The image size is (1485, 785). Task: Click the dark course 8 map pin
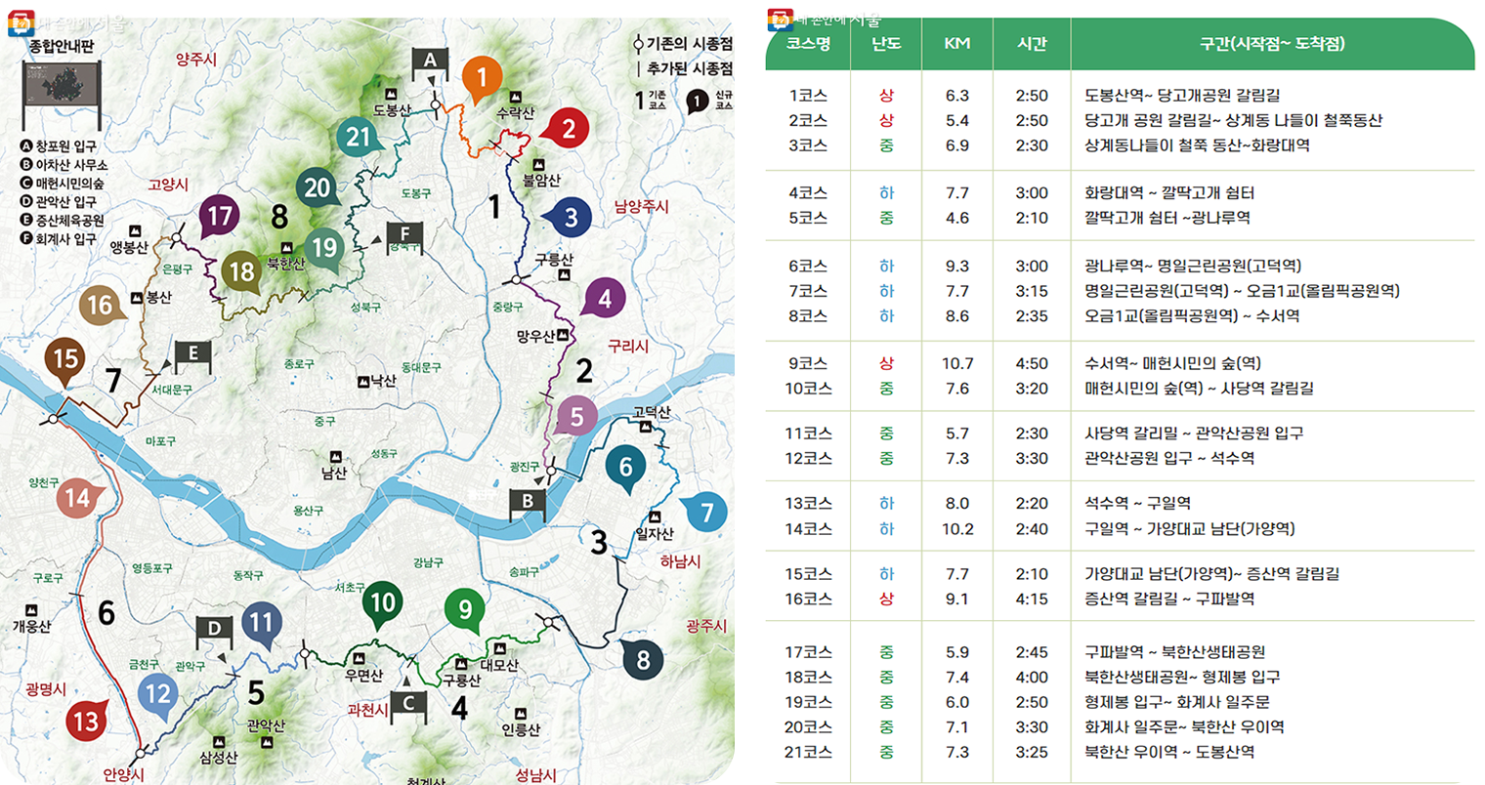click(x=643, y=660)
